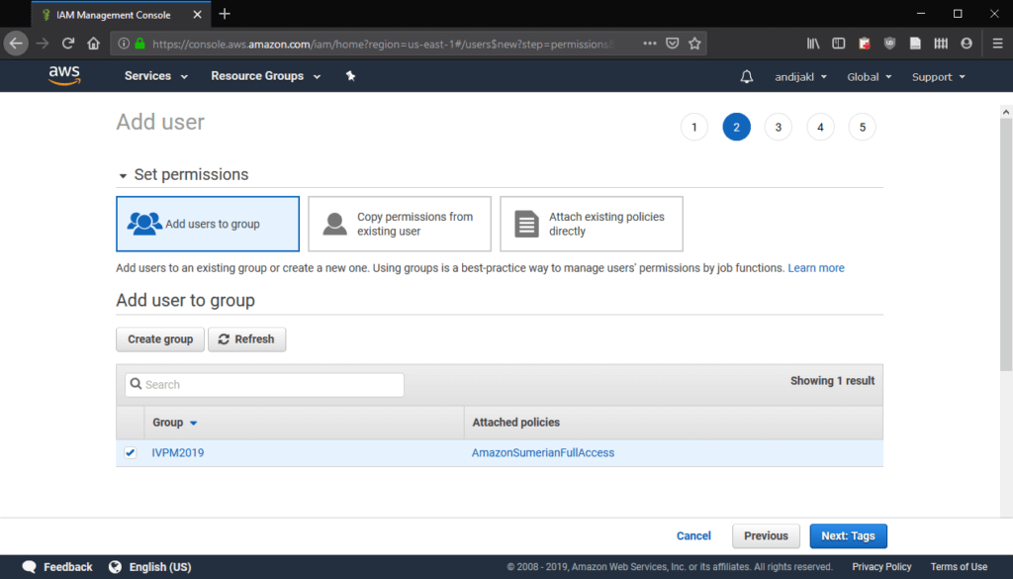Open page actions three-dot menu
1013x579 pixels.
point(649,44)
